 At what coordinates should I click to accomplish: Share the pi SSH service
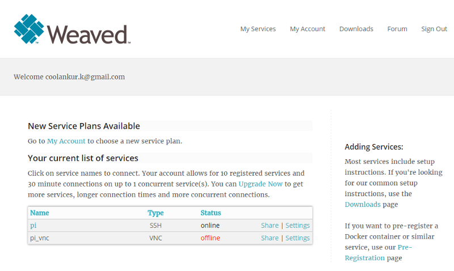coord(270,225)
